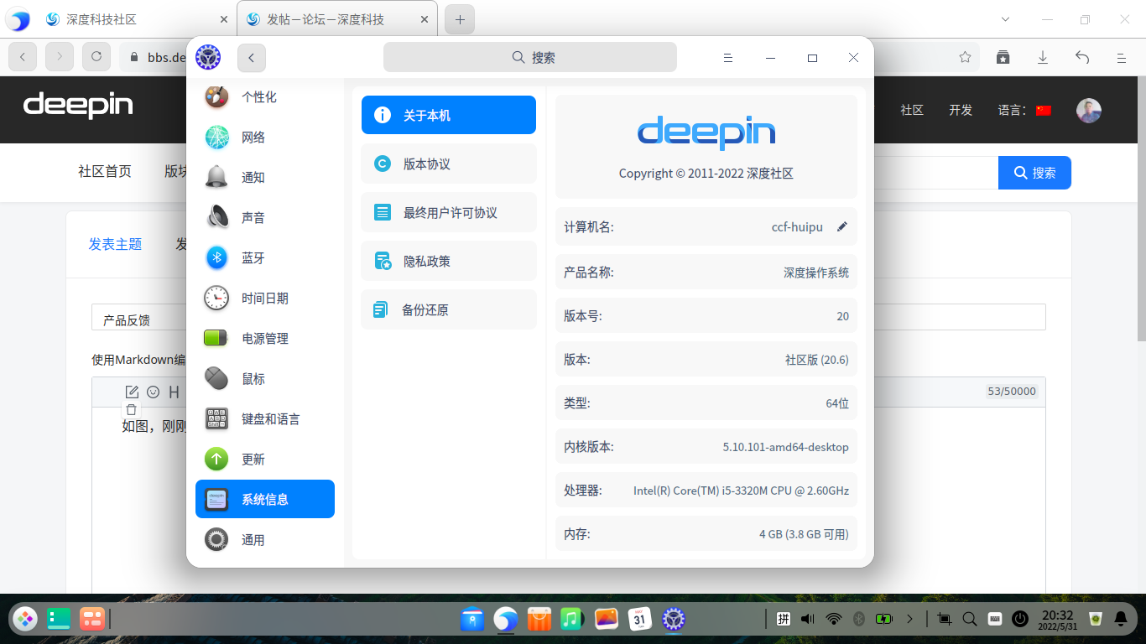Click the pencil icon to edit computer name ccf-huipu
The height and width of the screenshot is (644, 1146).
[x=843, y=226]
